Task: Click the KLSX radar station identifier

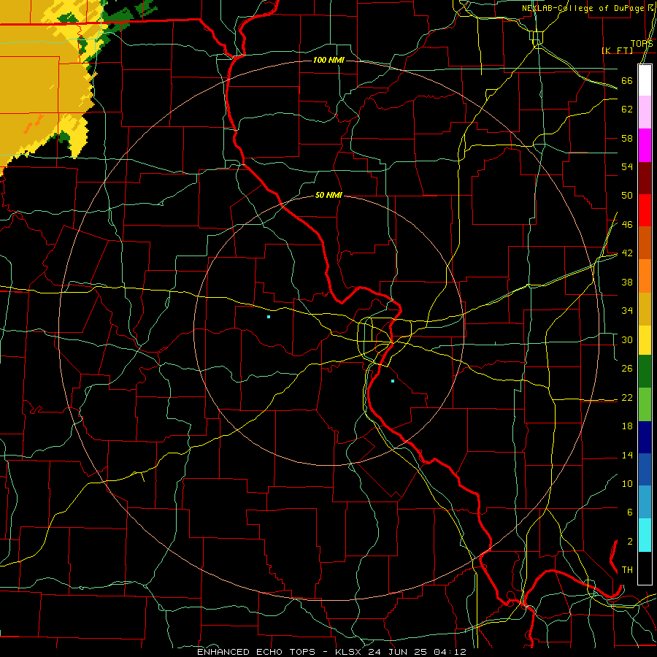Action: click(350, 652)
